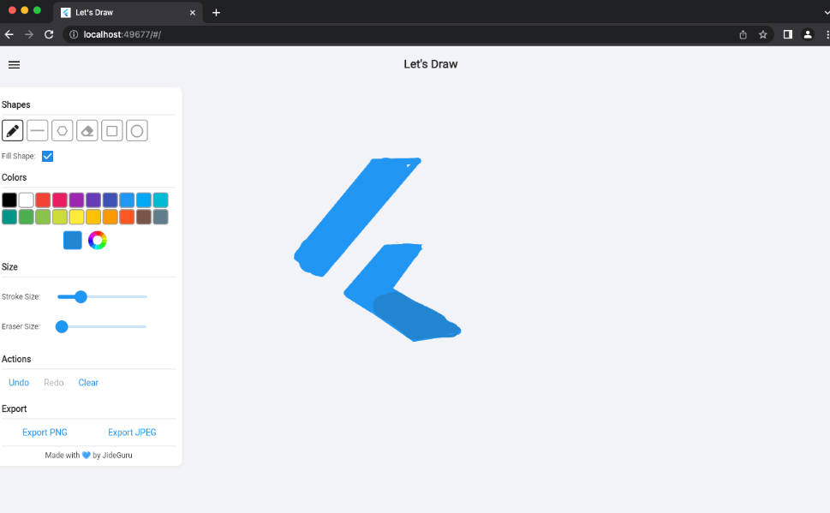Reload the localhost page

49,34
